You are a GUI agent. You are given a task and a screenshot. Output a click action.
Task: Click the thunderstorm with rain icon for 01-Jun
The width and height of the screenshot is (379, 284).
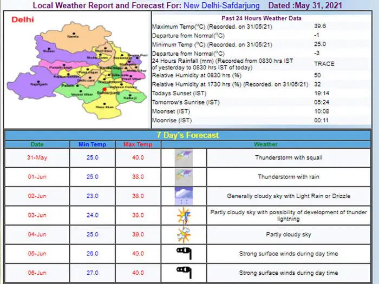point(184,177)
